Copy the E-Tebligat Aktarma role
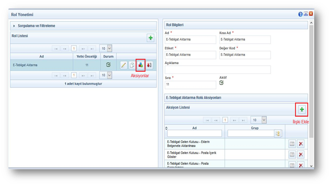331x186 pixels. 132,65
